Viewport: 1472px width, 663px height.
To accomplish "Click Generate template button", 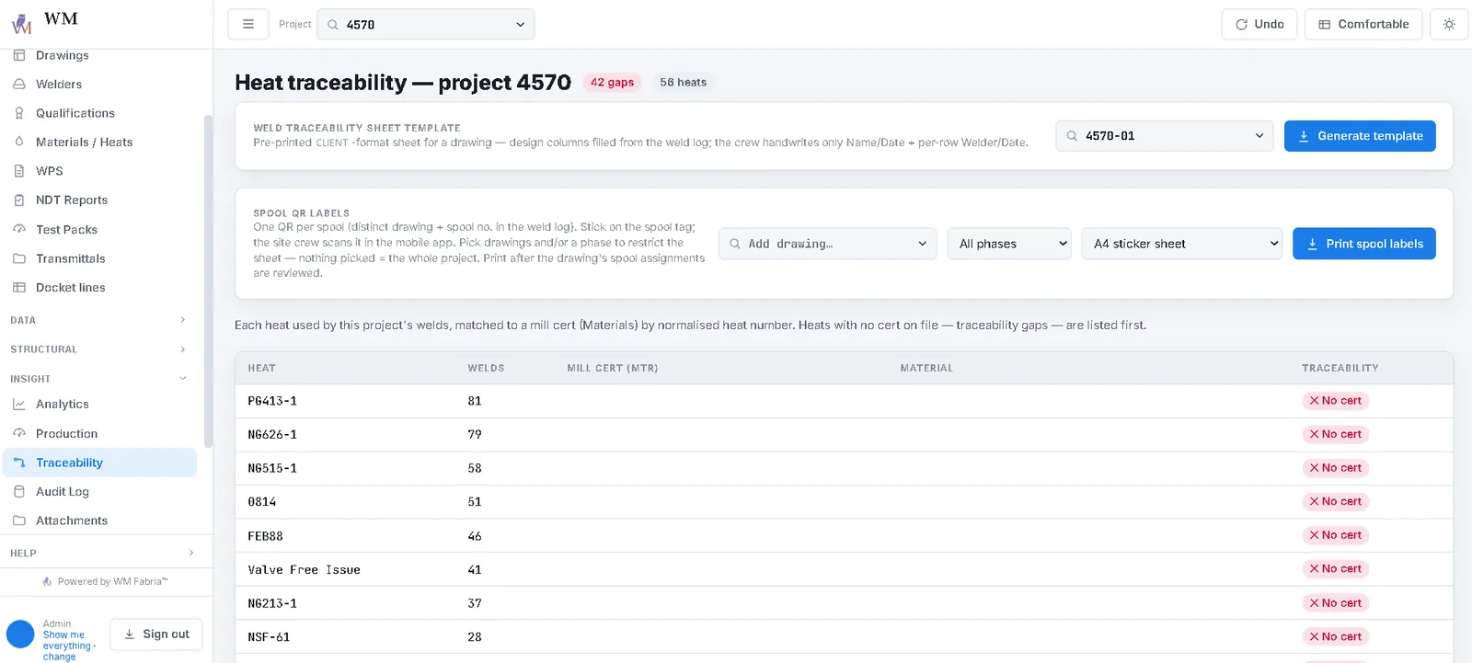I will coord(1360,136).
